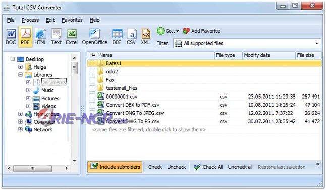Click the green Go arrow icon

click(160, 31)
